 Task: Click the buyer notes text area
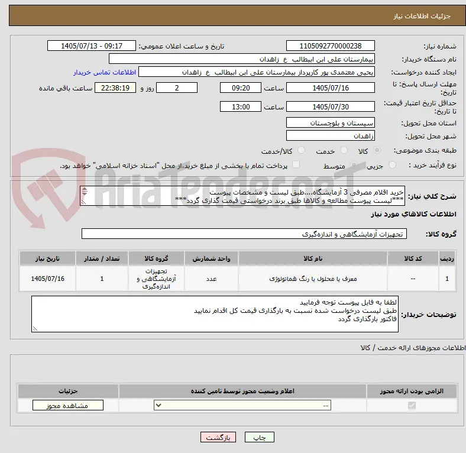tap(215, 314)
